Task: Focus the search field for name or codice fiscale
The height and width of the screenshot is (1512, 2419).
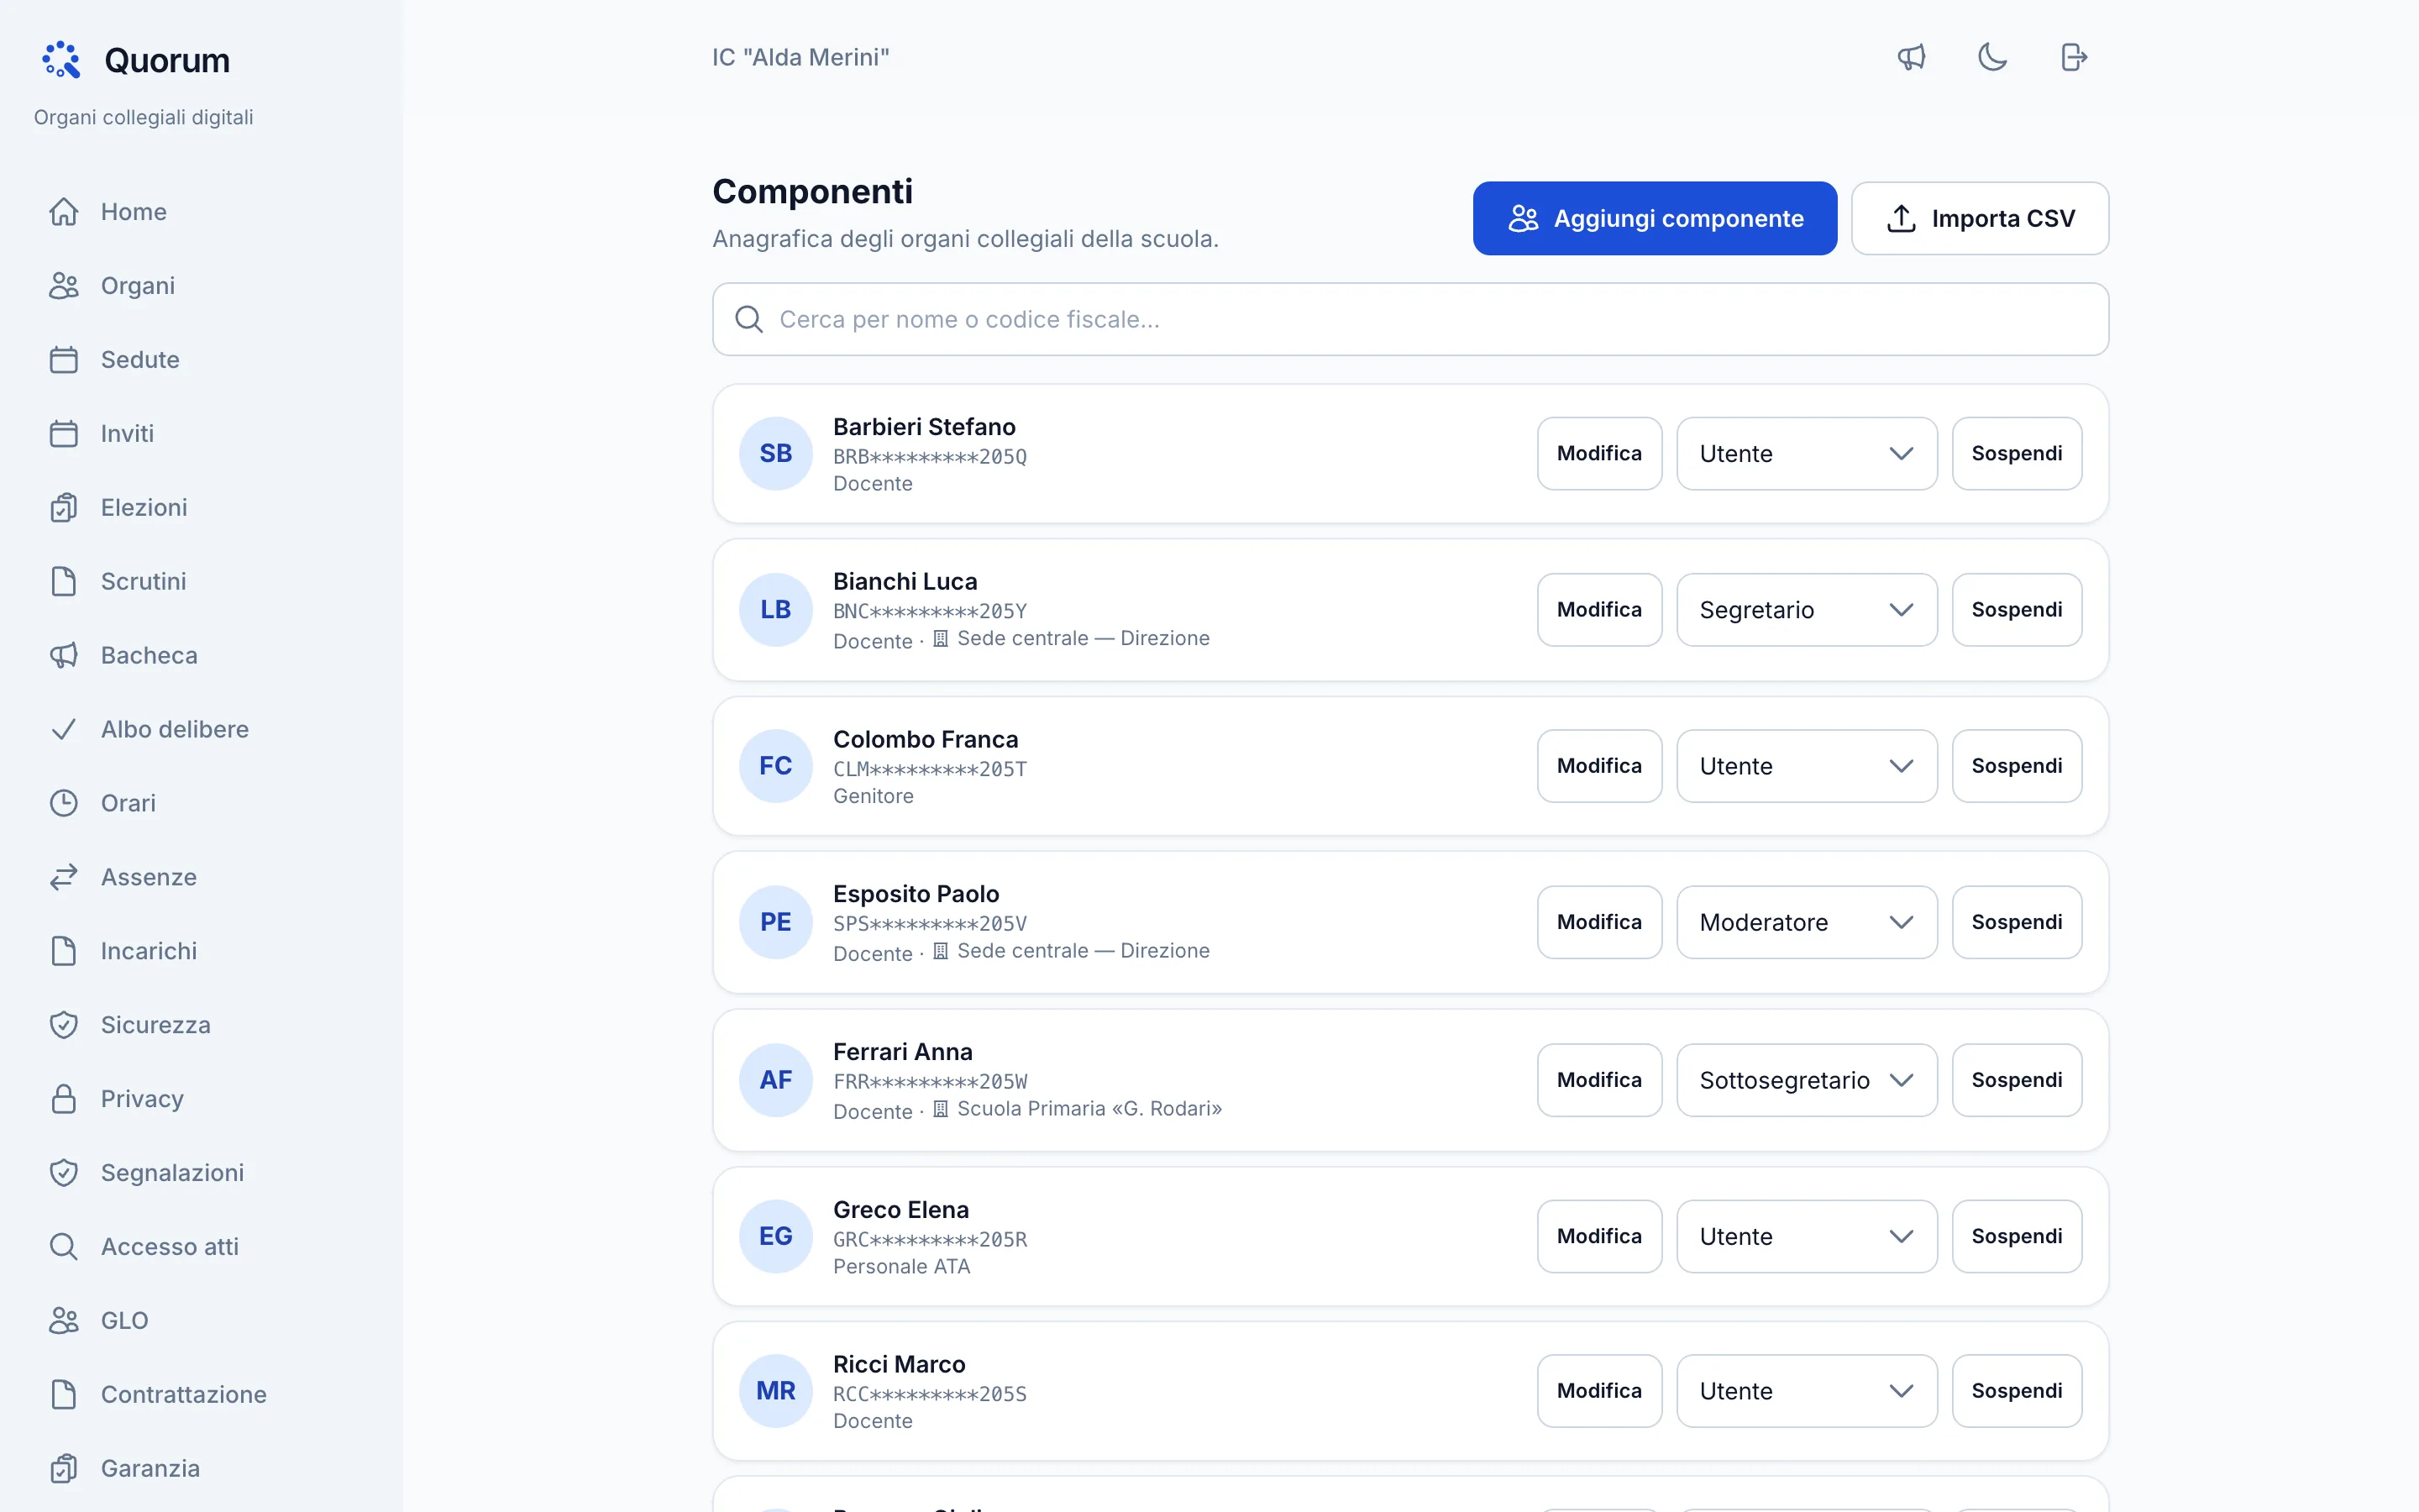Action: click(1410, 319)
